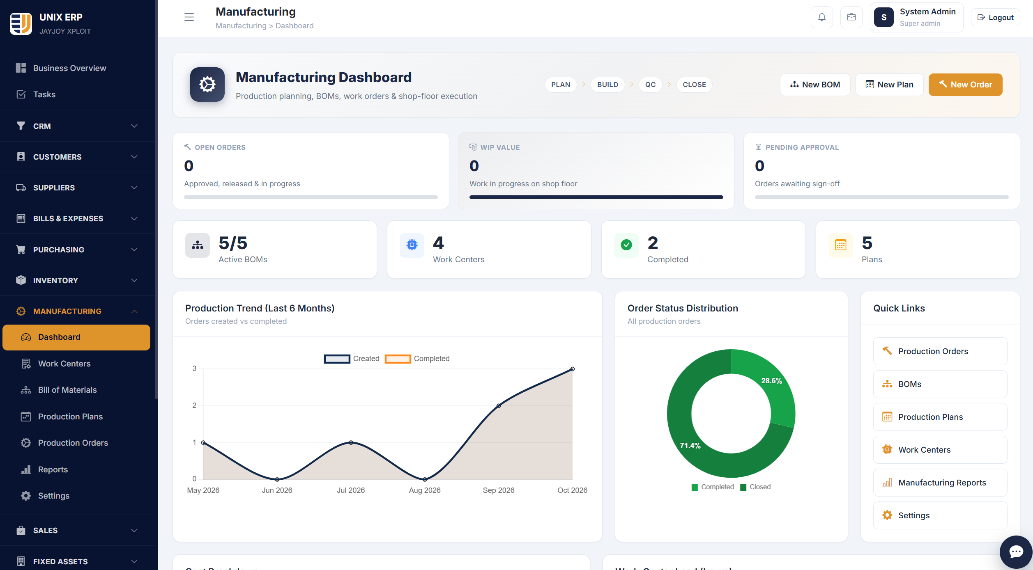Click the briefcase icon in header
1033x570 pixels.
pyautogui.click(x=851, y=17)
